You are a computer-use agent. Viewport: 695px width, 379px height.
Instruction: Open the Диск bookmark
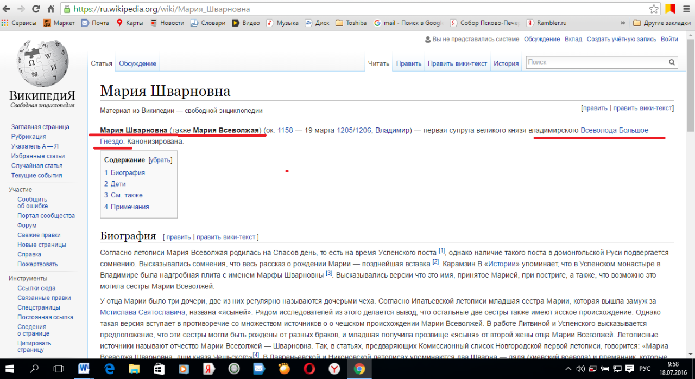coord(317,23)
